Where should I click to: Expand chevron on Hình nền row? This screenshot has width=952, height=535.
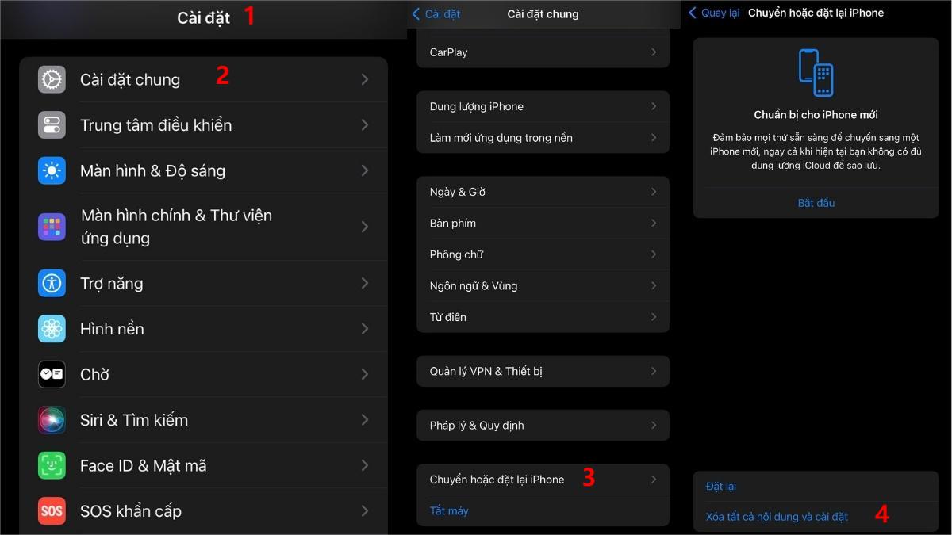click(x=365, y=328)
